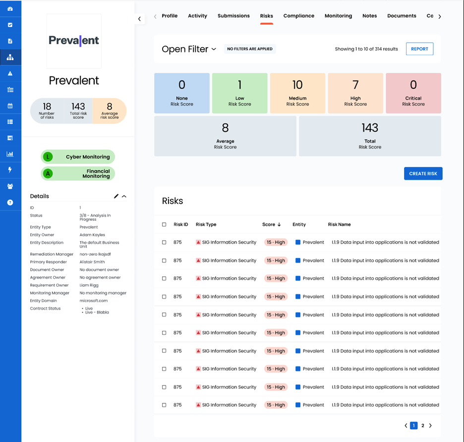The width and height of the screenshot is (464, 442).
Task: Click the Risk Name column header
Action: tap(339, 224)
